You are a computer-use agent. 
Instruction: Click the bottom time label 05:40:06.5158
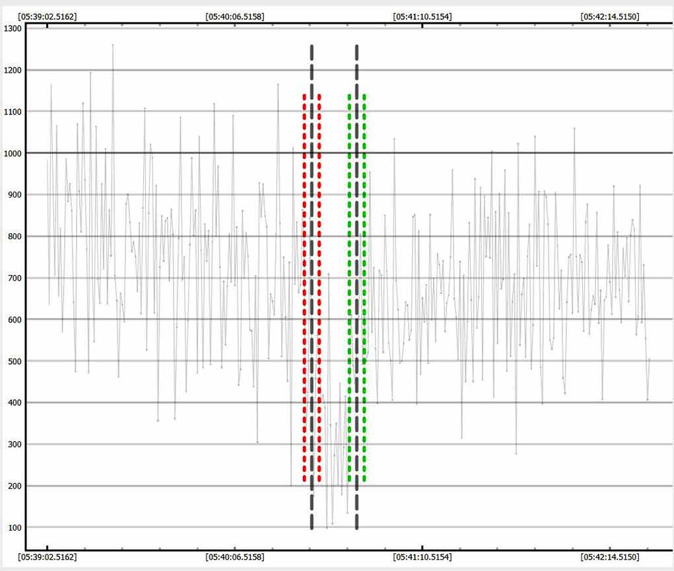pyautogui.click(x=235, y=557)
